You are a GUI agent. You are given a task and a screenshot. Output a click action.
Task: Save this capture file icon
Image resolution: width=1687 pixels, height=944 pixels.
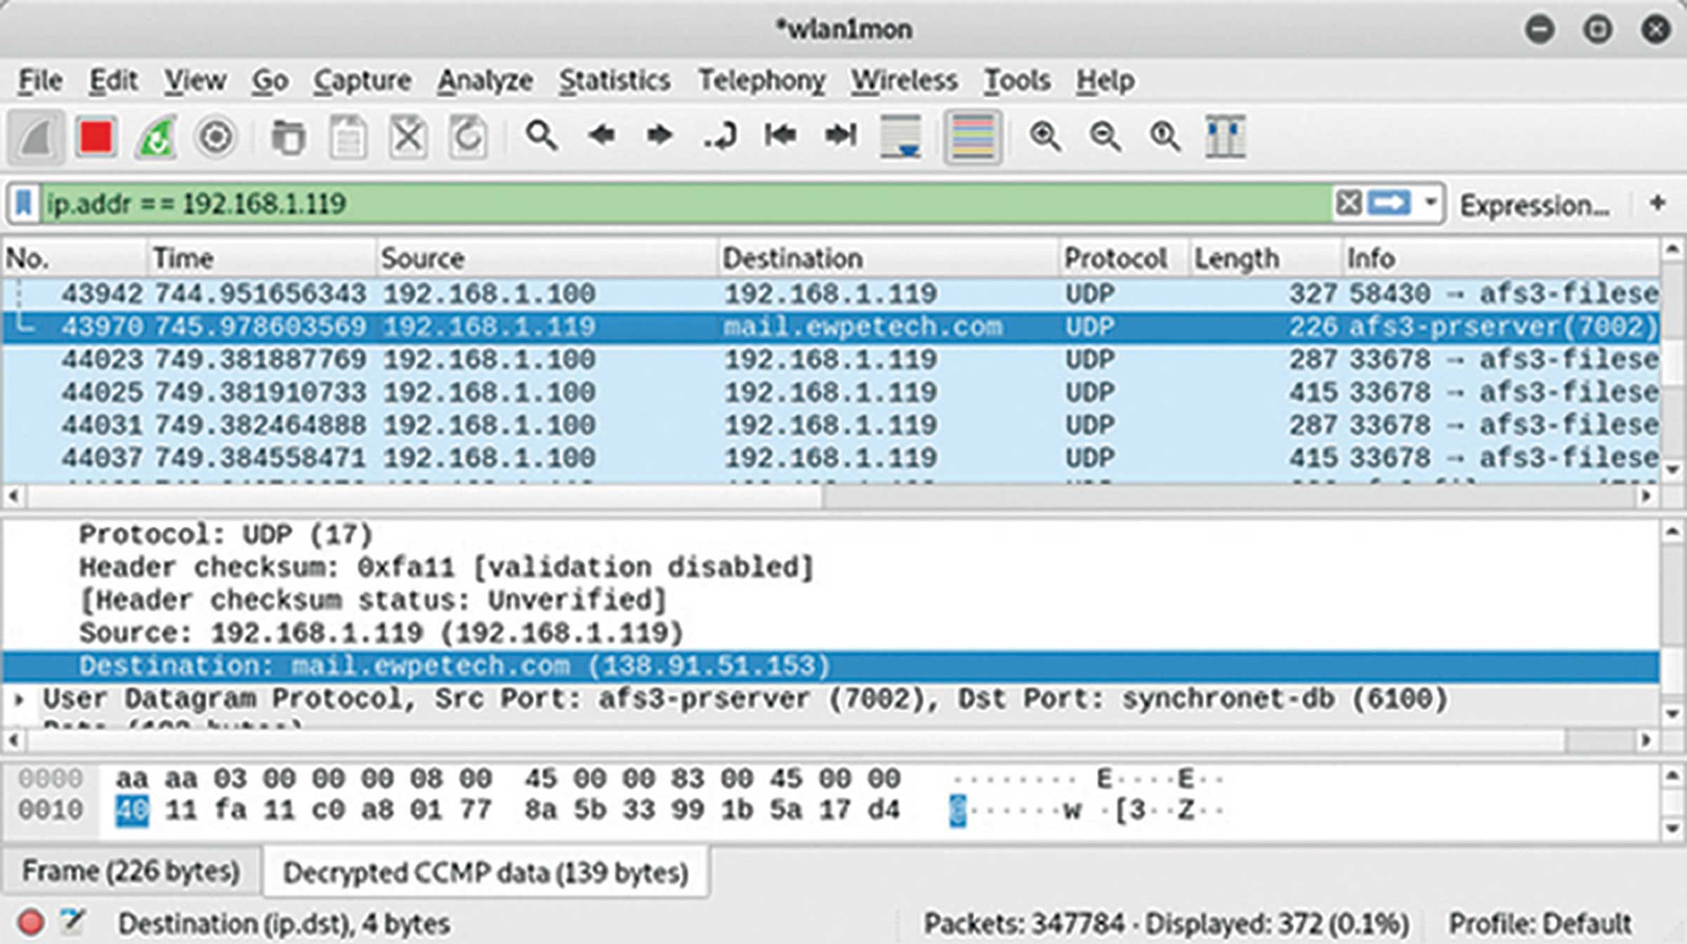tap(348, 137)
